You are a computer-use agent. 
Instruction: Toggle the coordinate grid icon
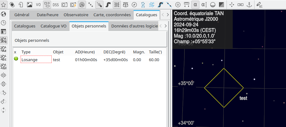pos(117,5)
